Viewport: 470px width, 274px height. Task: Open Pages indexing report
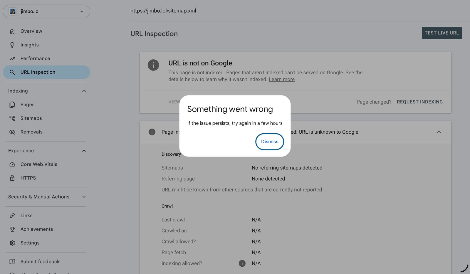(x=46, y=105)
